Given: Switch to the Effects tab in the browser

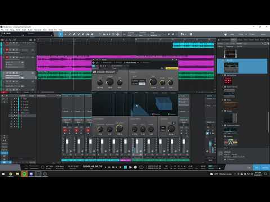Looking at the screenshot, I should [x=233, y=40].
